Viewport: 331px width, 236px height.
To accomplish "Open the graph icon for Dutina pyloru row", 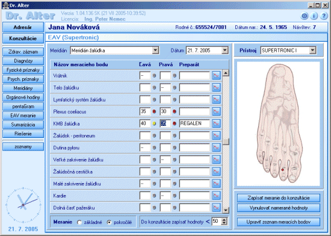I will (x=216, y=147).
